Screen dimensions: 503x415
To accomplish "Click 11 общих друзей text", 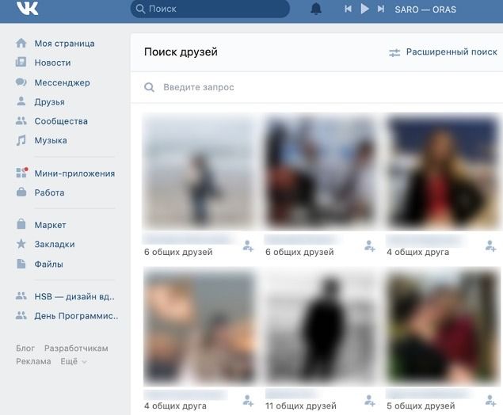I will (x=301, y=405).
